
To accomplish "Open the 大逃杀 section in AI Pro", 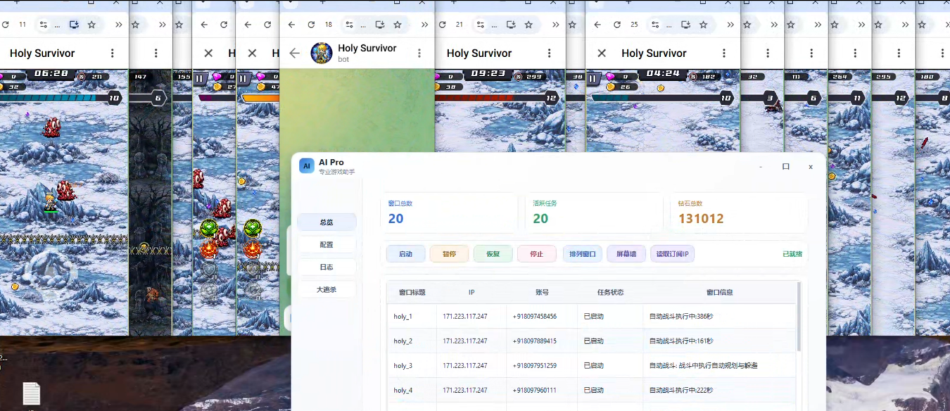I will (327, 289).
